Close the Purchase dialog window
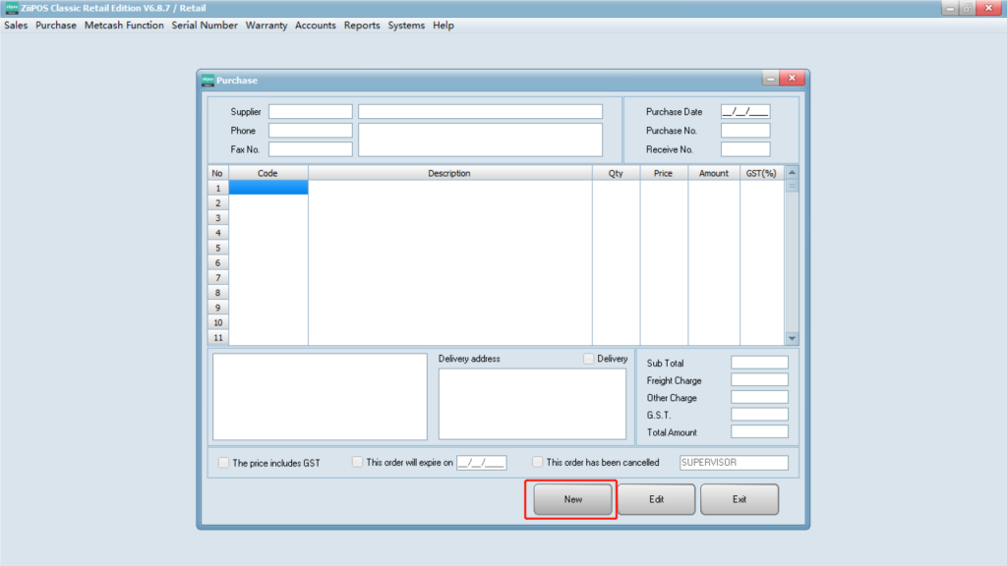Image resolution: width=1007 pixels, height=566 pixels. (793, 79)
